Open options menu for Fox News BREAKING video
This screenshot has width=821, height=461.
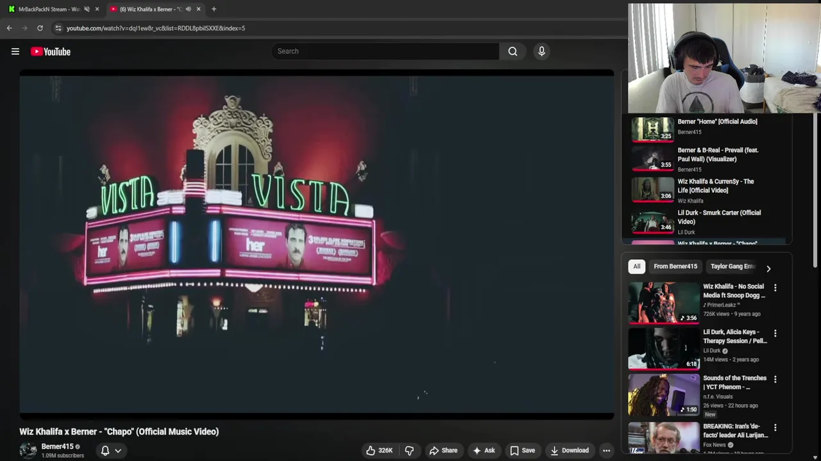775,428
